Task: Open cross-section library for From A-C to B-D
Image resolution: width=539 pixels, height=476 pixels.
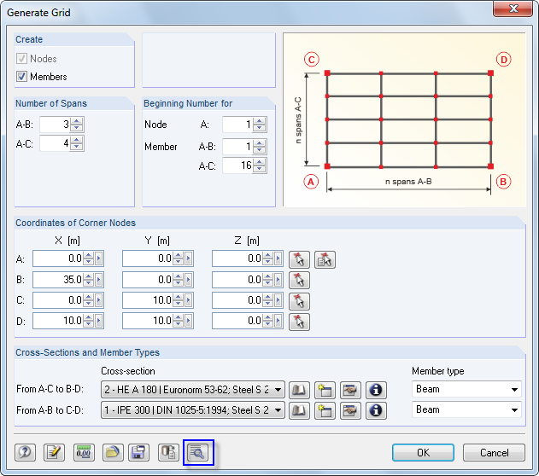Action: click(299, 390)
